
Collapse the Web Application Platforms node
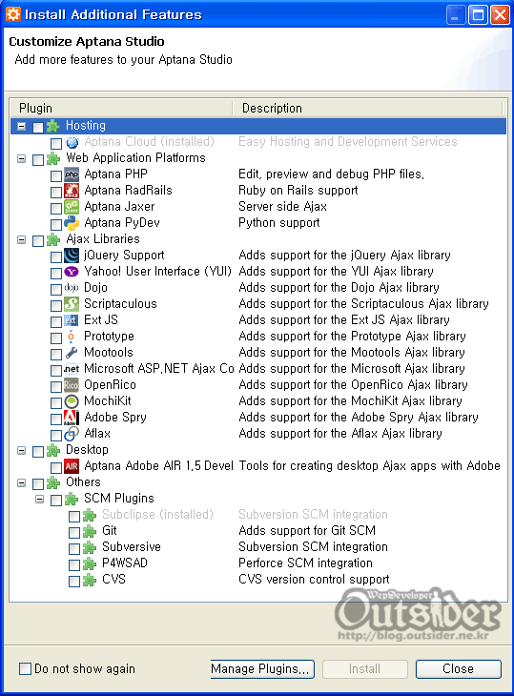21,158
